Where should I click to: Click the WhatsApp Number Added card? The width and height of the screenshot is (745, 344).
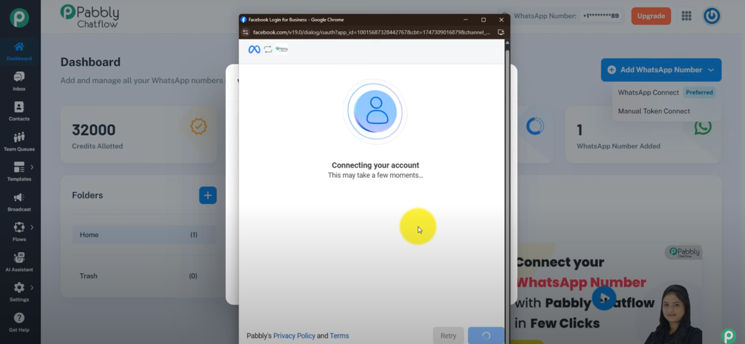click(x=643, y=135)
